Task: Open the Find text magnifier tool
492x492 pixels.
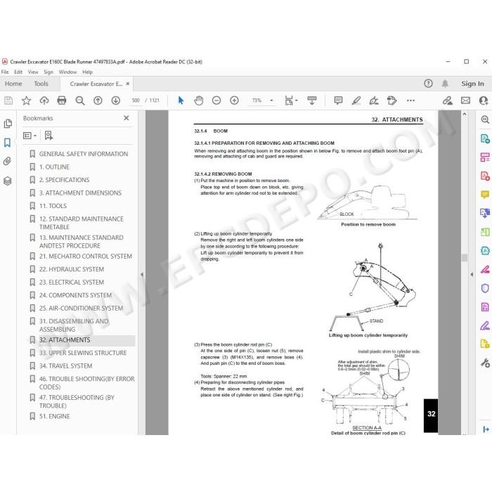Action: (80, 101)
